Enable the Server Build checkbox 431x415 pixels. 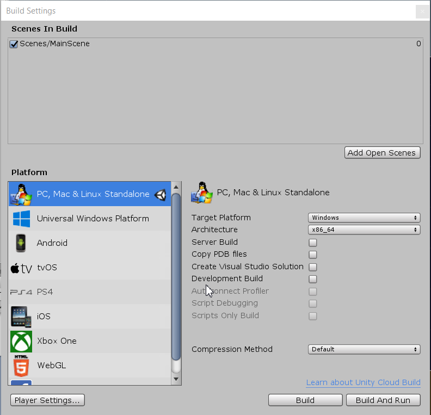pyautogui.click(x=313, y=243)
